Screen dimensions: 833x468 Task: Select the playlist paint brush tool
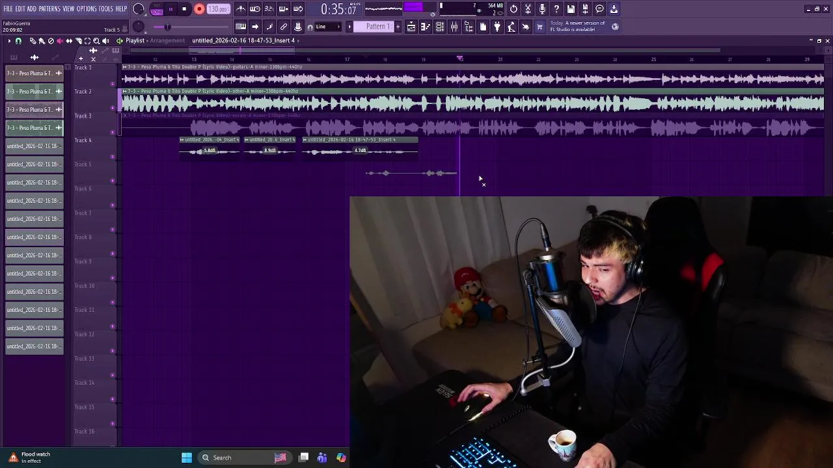tap(42, 41)
